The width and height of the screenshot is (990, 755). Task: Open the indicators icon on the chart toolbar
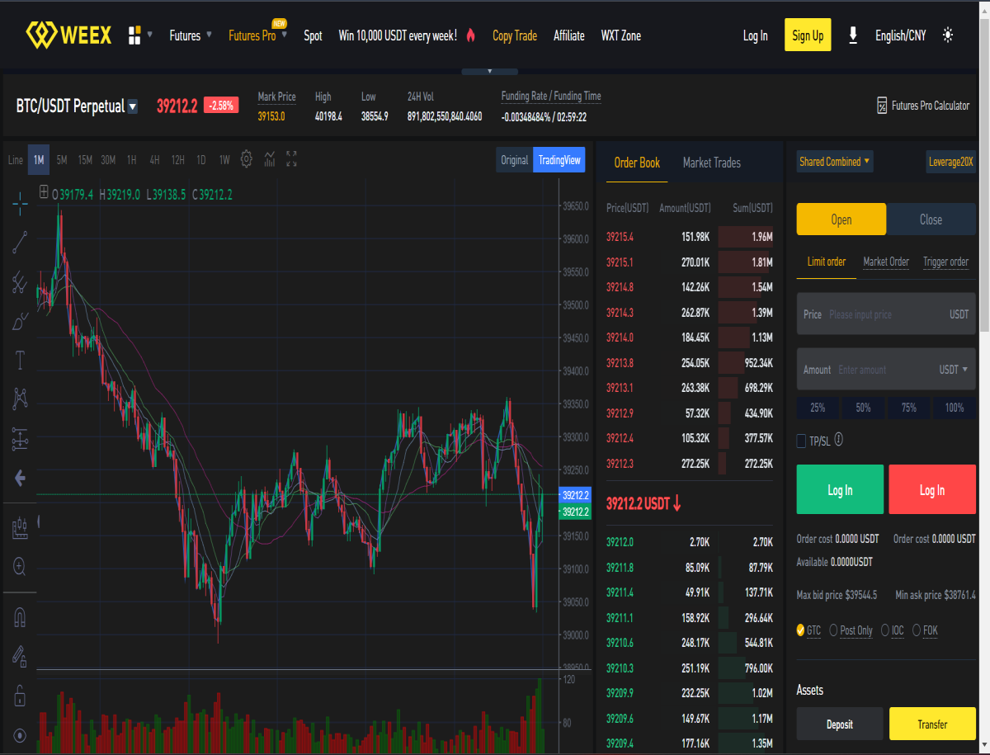(x=269, y=159)
